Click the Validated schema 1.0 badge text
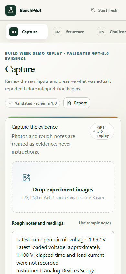 tap(36, 103)
